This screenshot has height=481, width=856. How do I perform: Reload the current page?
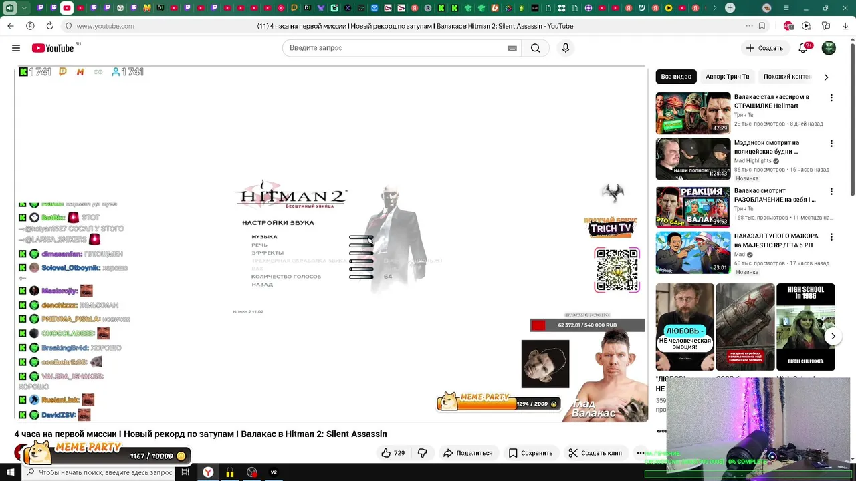coord(49,26)
